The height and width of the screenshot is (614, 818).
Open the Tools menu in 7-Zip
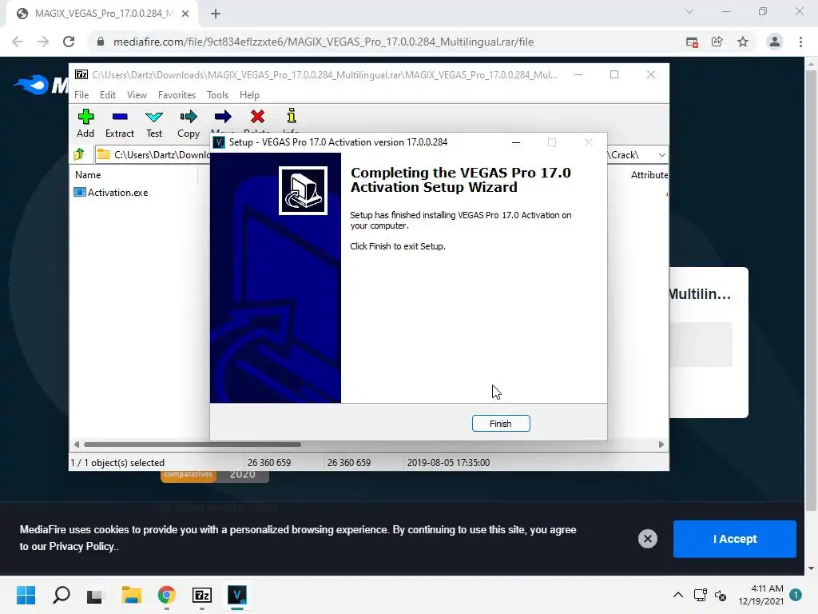[217, 95]
